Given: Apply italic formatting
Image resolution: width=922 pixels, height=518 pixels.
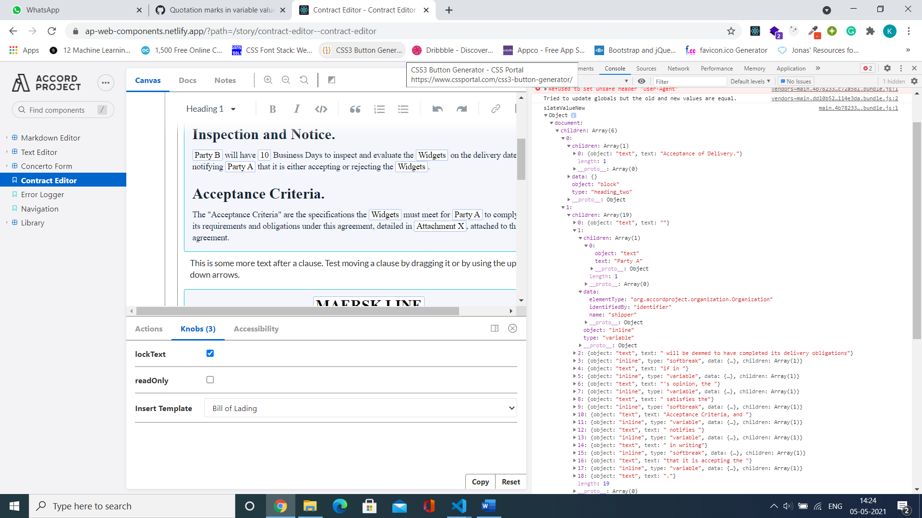Looking at the screenshot, I should coord(296,109).
